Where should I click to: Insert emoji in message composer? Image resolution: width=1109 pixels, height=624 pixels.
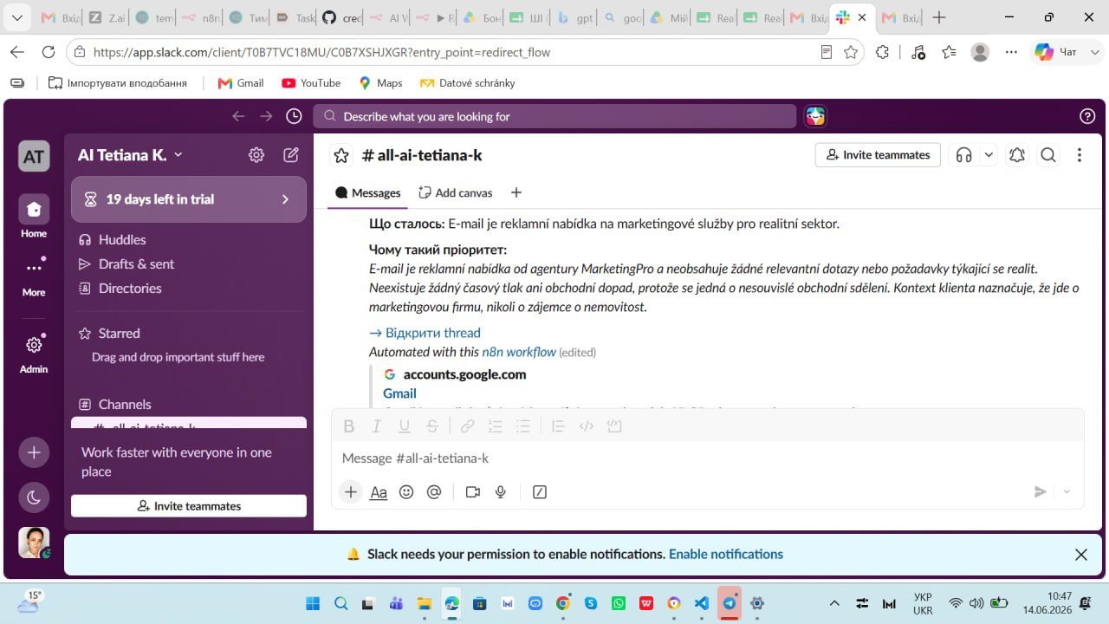pyautogui.click(x=406, y=492)
